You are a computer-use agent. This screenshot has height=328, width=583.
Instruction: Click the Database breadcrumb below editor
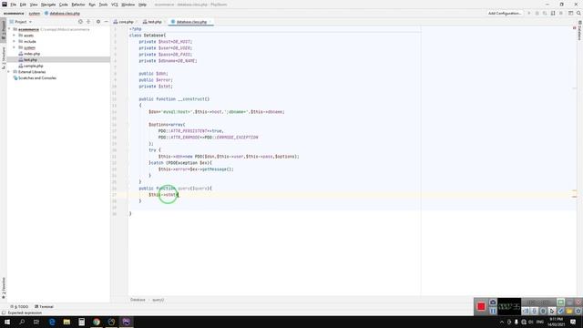coord(138,300)
